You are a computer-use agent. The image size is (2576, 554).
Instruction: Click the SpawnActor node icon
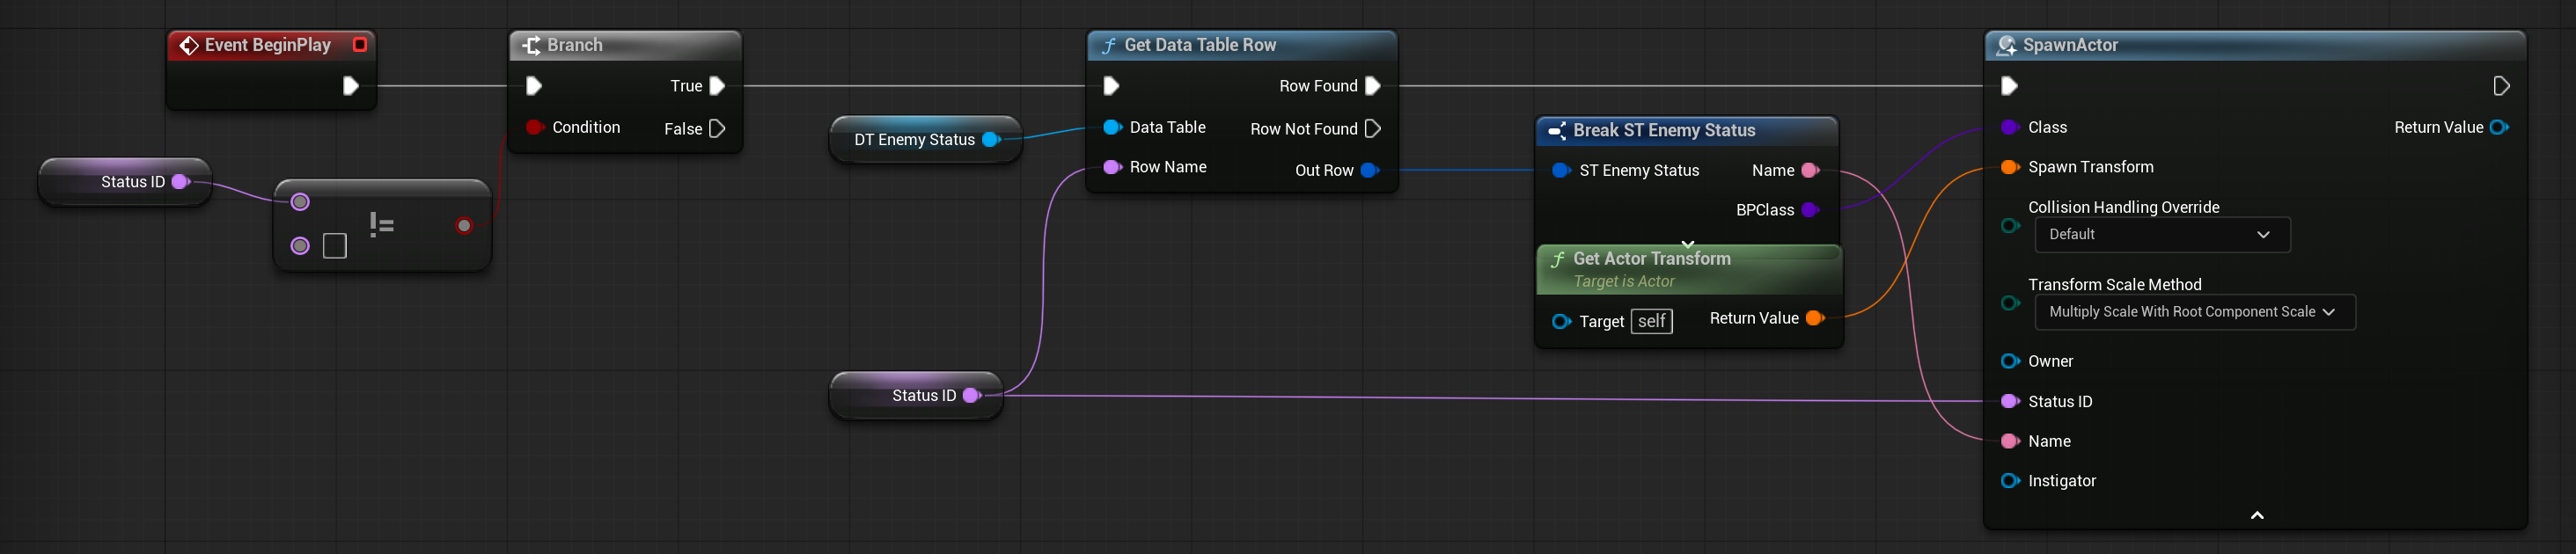click(2006, 45)
